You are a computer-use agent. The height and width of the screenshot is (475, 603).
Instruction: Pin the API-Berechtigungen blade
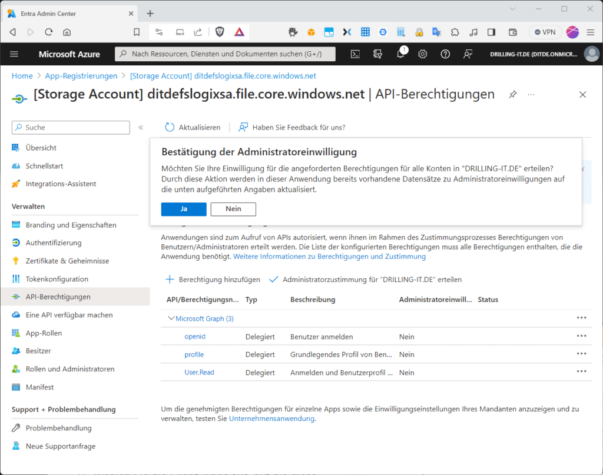point(513,95)
